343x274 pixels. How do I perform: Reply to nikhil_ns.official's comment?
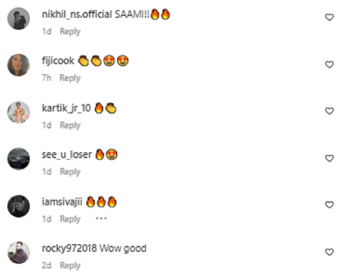point(70,32)
